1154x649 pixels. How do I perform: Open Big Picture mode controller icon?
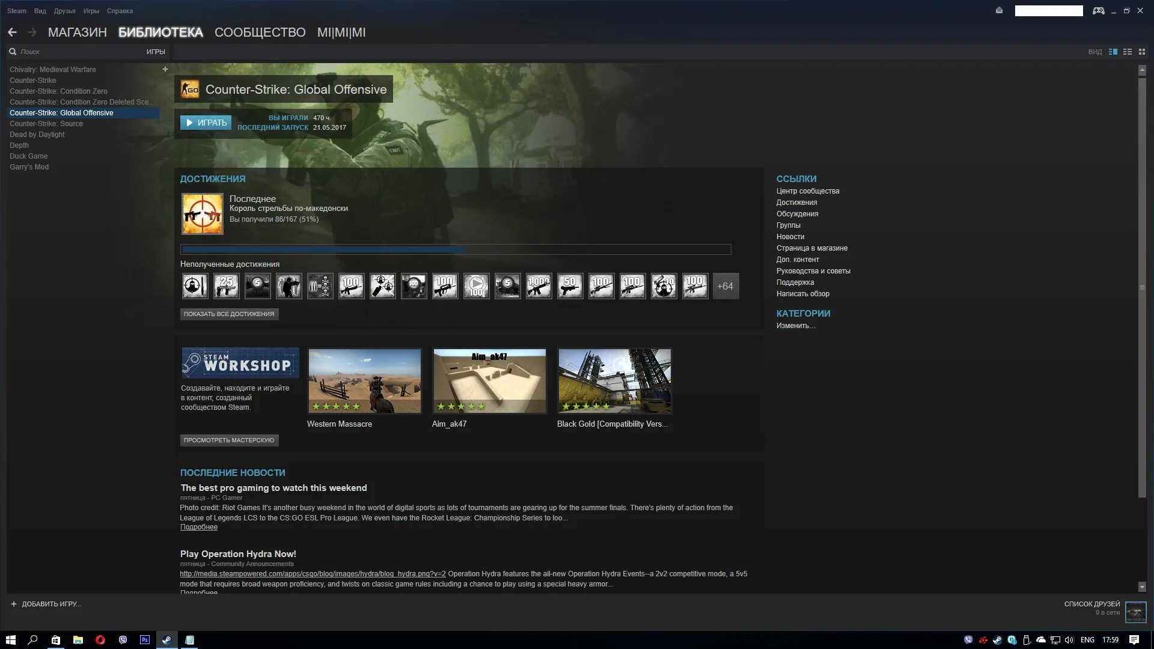1098,11
